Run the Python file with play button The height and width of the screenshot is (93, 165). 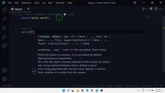[144, 9]
